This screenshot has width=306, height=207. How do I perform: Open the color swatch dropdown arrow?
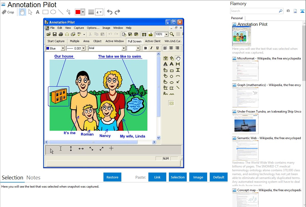coord(83,12)
